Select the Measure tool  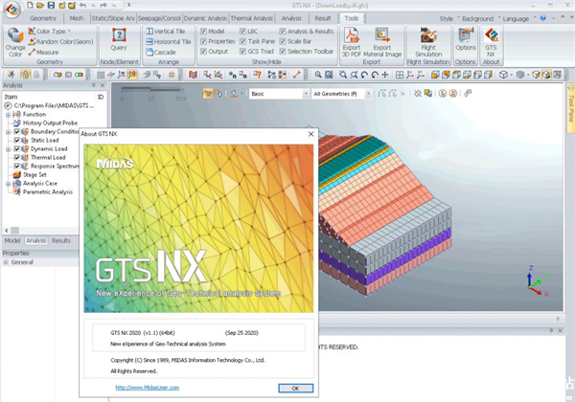pos(43,52)
